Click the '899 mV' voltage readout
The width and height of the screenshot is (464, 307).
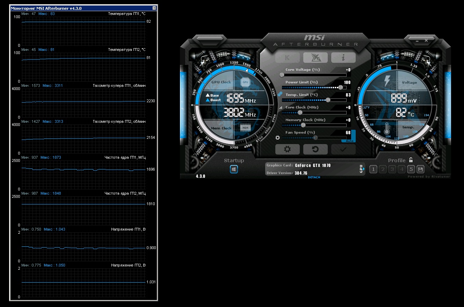point(404,98)
